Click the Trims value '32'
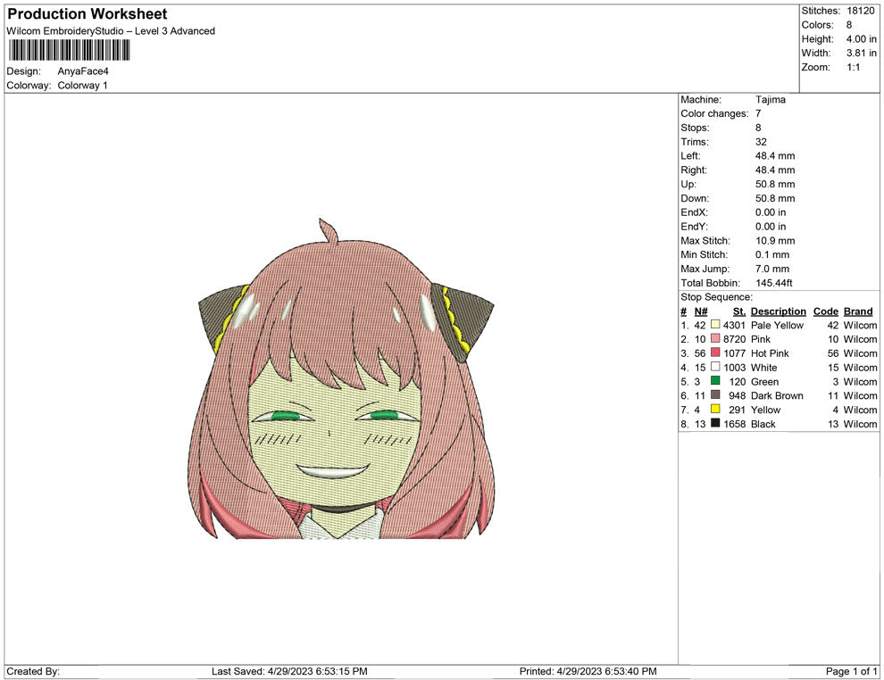The image size is (884, 680). [x=761, y=142]
